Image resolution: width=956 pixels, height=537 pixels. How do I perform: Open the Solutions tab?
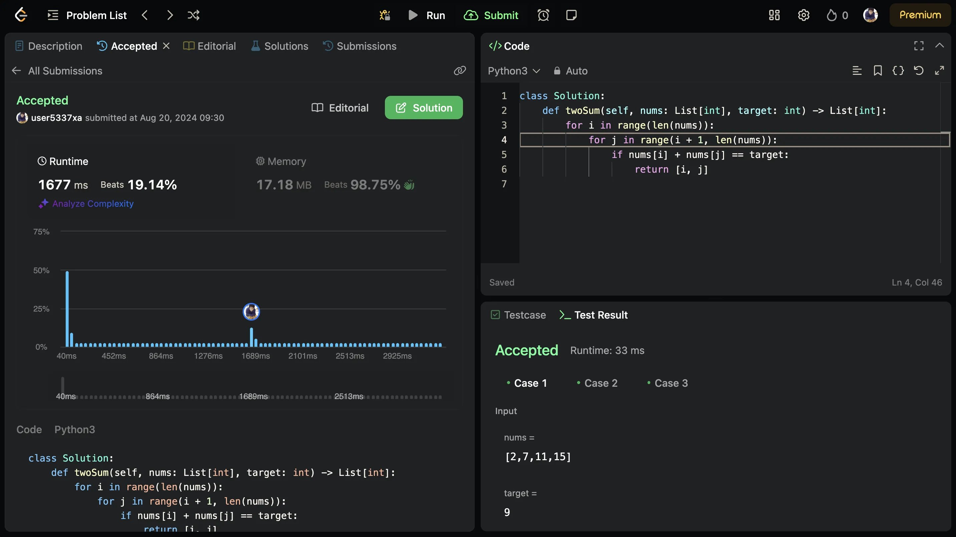[280, 46]
